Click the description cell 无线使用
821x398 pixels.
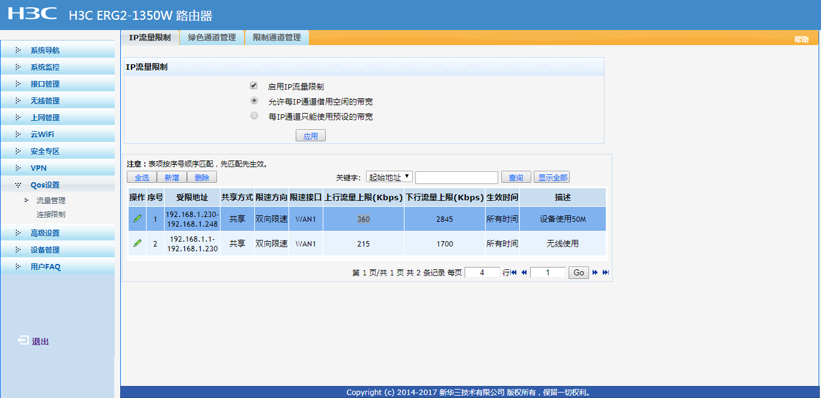point(563,243)
